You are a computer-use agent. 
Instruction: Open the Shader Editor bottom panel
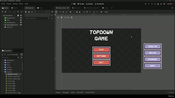[x=90, y=92]
